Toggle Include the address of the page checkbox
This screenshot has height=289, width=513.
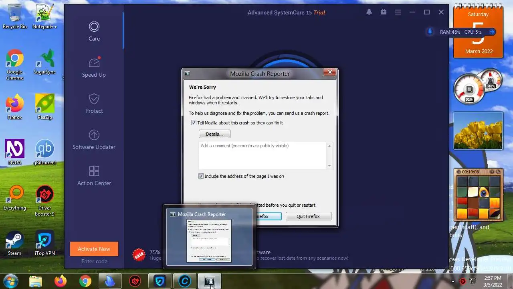[x=201, y=176]
